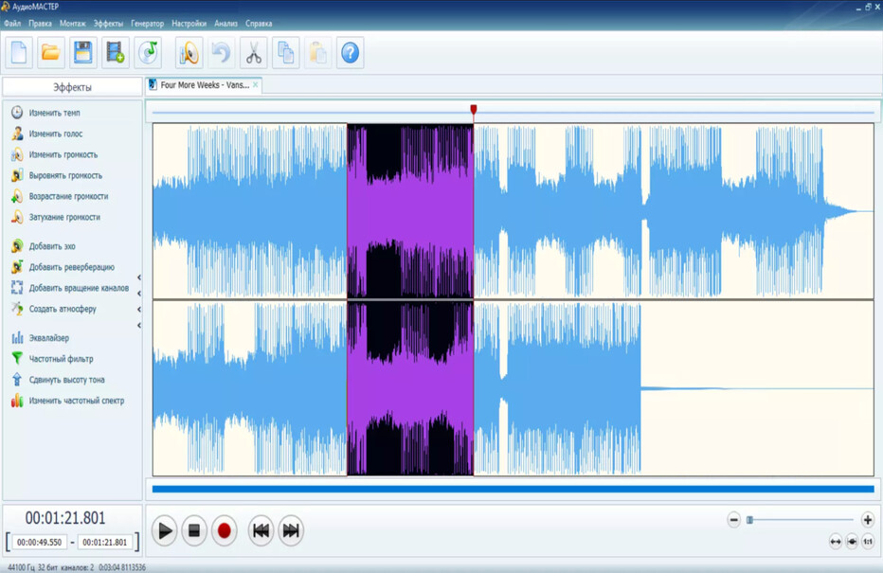Screen dimensions: 883x573
Task: Save the project with the floppy disk icon
Action: tap(83, 53)
